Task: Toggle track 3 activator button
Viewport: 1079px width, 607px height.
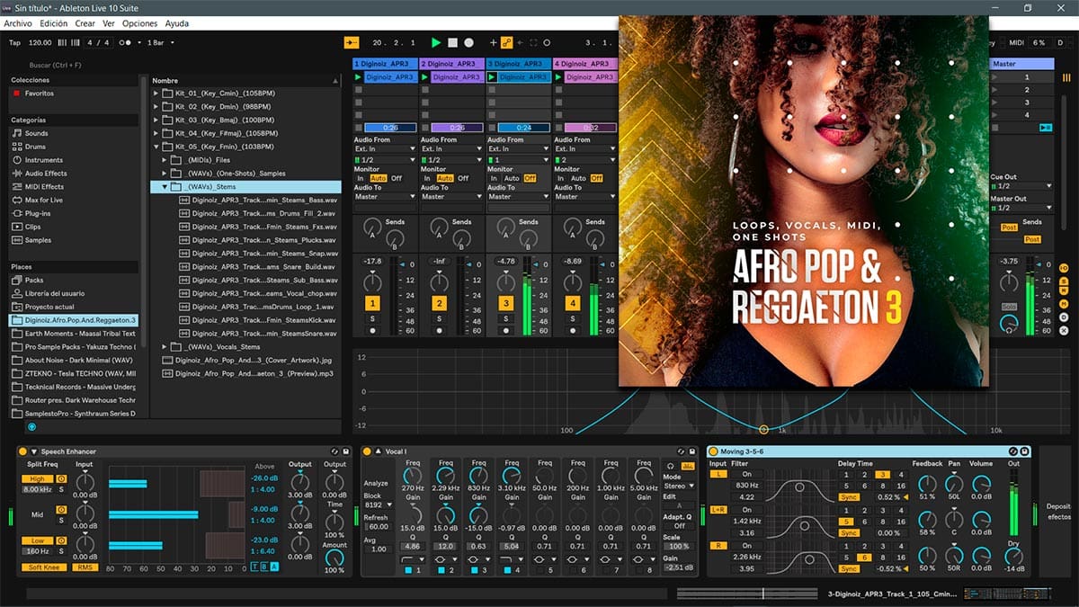Action: (x=505, y=304)
